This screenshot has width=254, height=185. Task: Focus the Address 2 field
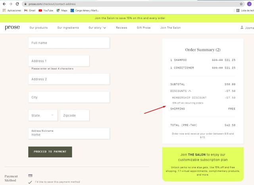(69, 79)
